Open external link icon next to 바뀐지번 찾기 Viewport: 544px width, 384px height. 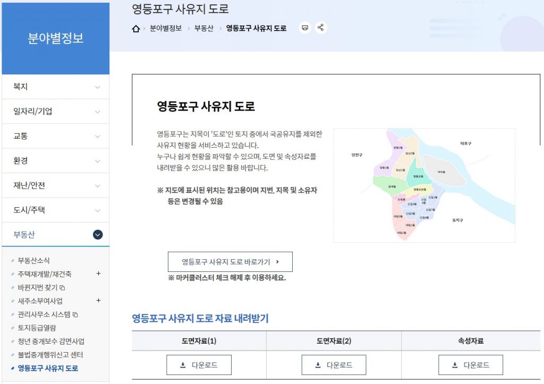(62, 288)
